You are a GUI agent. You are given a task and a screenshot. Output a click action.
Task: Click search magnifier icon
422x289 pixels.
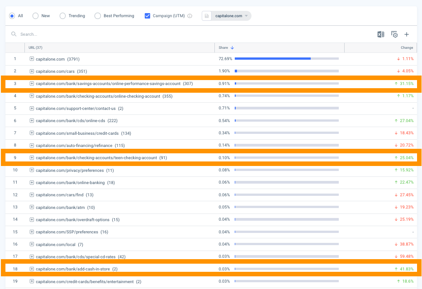click(x=14, y=34)
